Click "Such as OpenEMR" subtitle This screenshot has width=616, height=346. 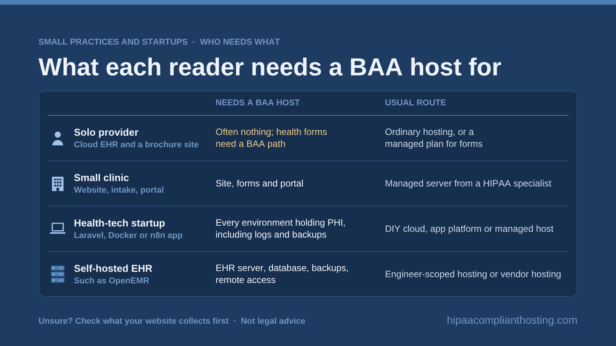pos(112,281)
